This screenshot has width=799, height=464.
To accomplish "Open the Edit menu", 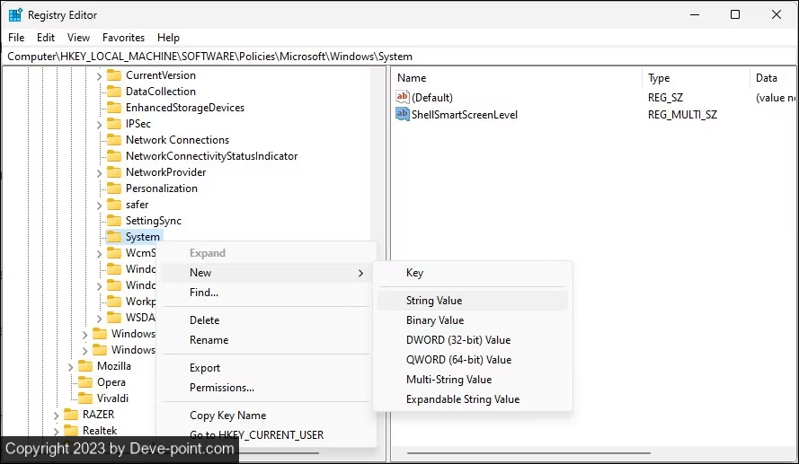I will click(x=46, y=38).
